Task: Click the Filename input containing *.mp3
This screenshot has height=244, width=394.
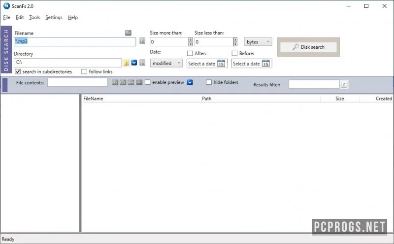Action: [75, 41]
